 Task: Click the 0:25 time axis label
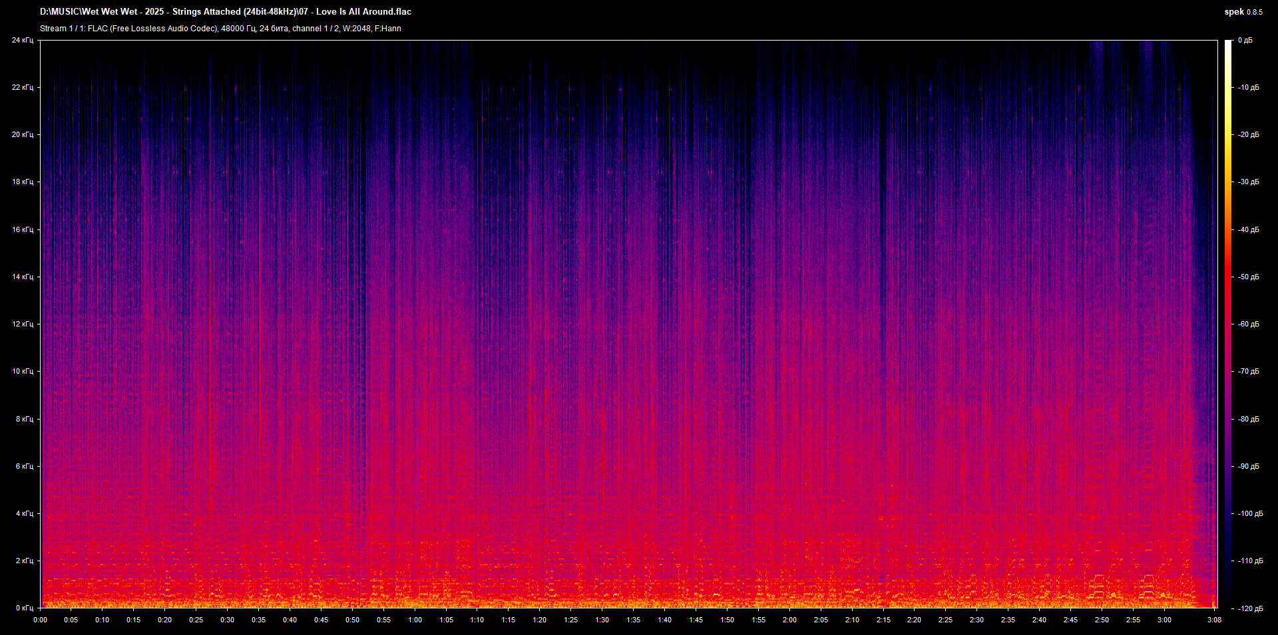point(196,620)
